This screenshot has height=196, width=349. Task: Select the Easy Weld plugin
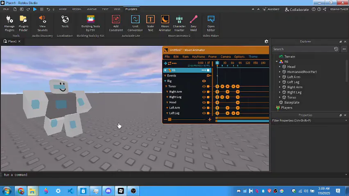tap(193, 23)
